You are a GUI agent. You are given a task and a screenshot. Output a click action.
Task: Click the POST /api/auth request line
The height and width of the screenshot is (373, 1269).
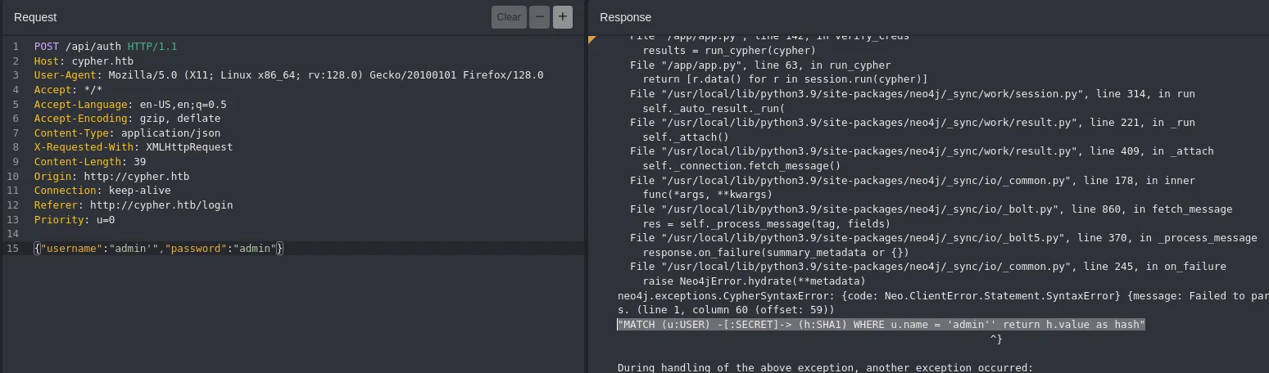(105, 47)
